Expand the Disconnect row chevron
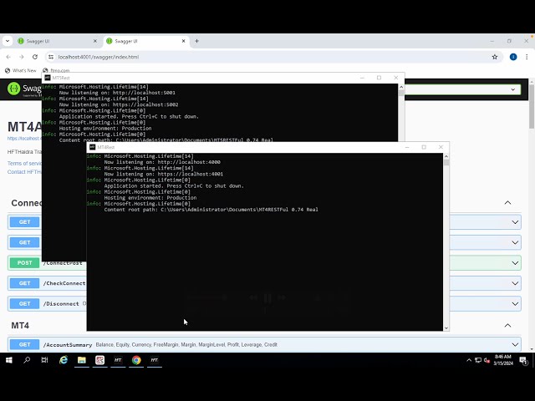535x401 pixels. [x=515, y=304]
